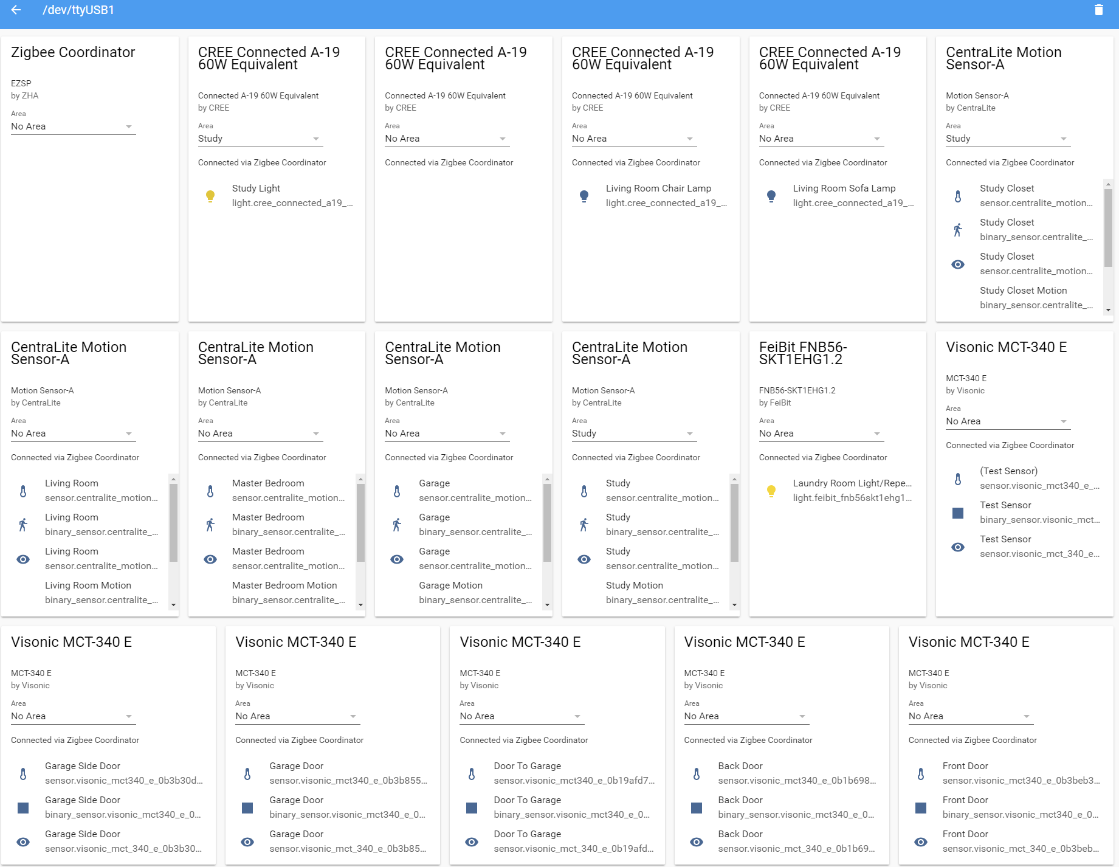The width and height of the screenshot is (1119, 867).
Task: Go back with the arrow icon
Action: [16, 10]
